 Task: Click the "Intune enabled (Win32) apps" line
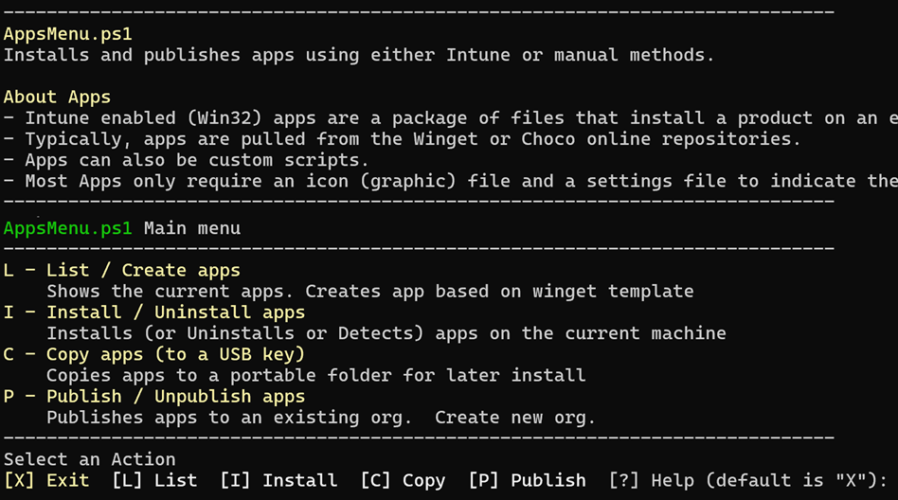451,118
